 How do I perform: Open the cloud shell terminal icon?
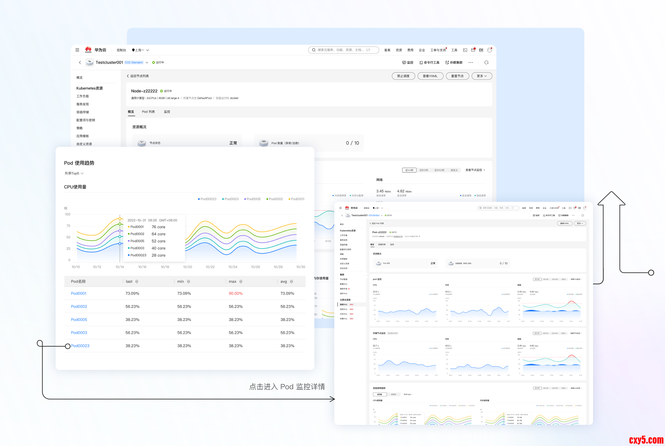pos(465,50)
